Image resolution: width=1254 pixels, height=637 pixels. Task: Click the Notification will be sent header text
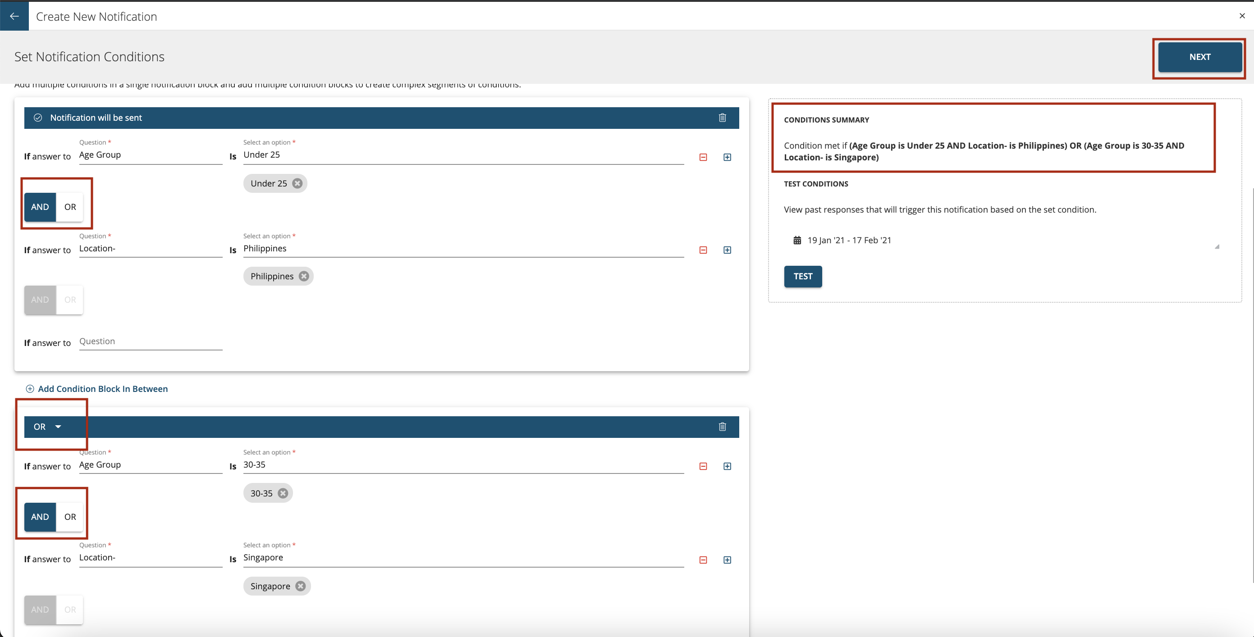96,118
